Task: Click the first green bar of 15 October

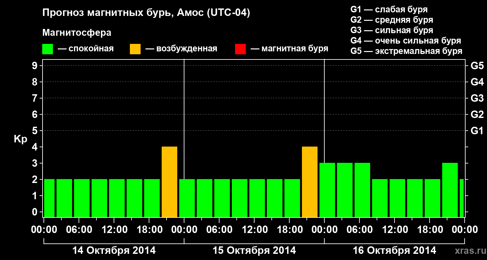Action: tap(187, 198)
